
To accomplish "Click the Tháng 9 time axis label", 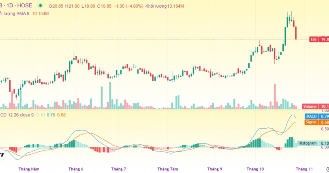I will [215, 169].
